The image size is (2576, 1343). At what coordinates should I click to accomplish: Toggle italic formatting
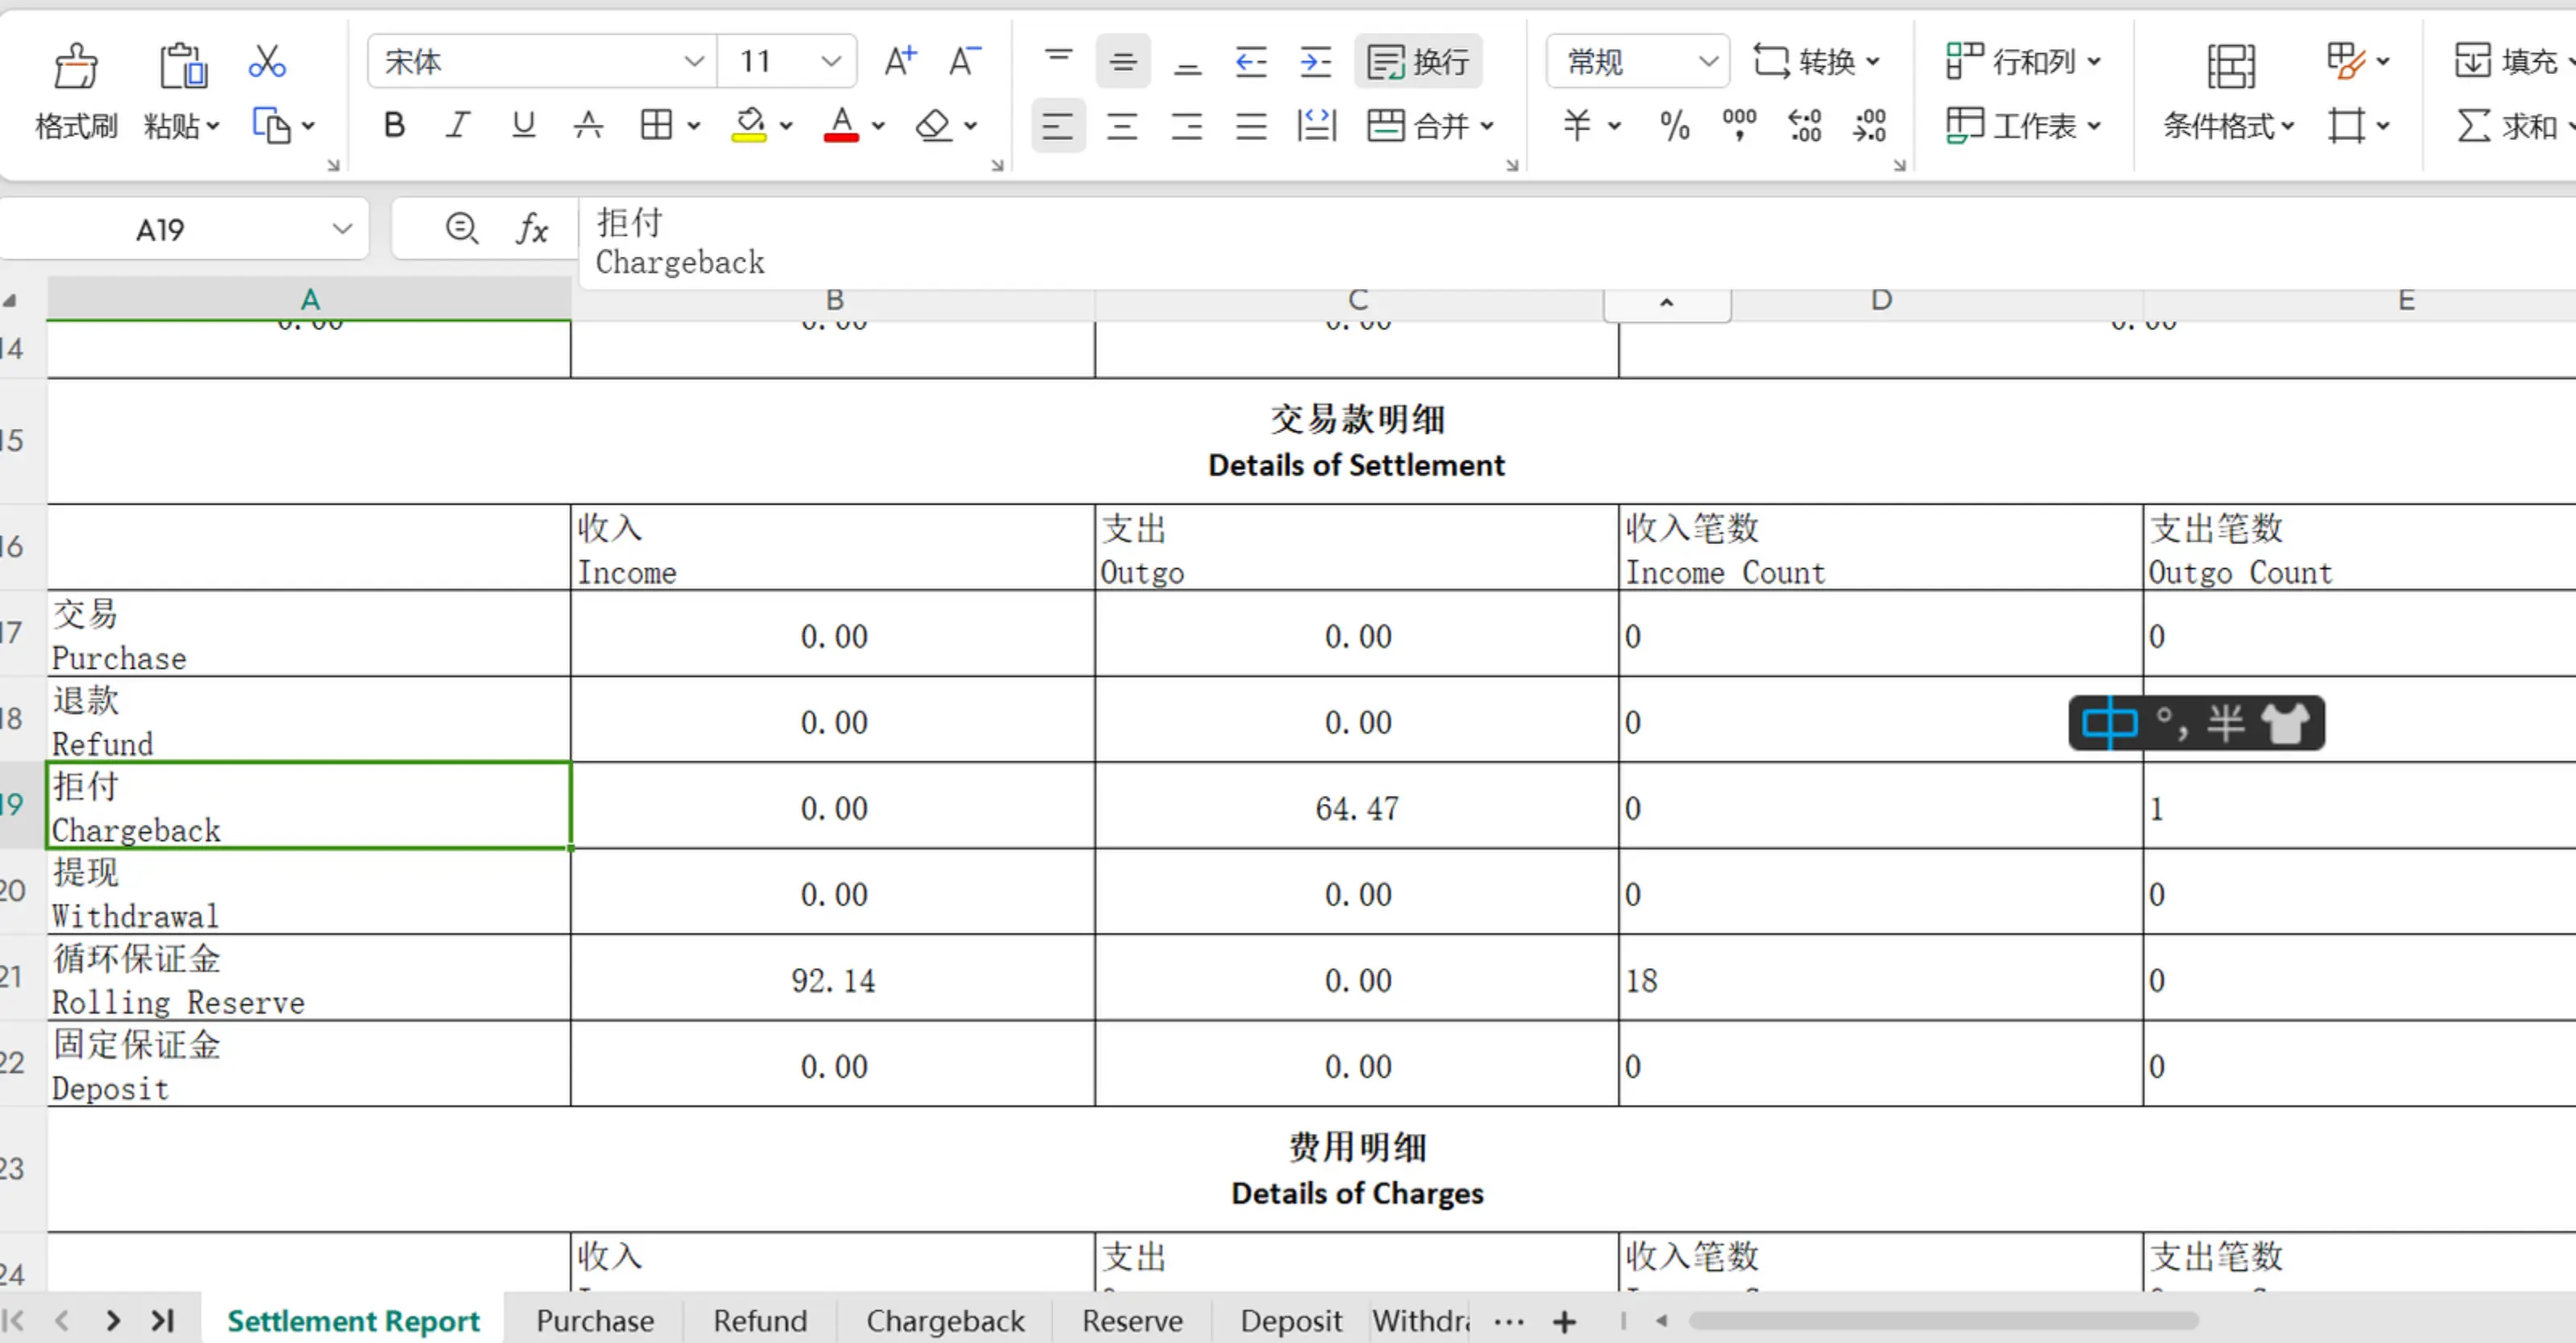click(x=457, y=126)
